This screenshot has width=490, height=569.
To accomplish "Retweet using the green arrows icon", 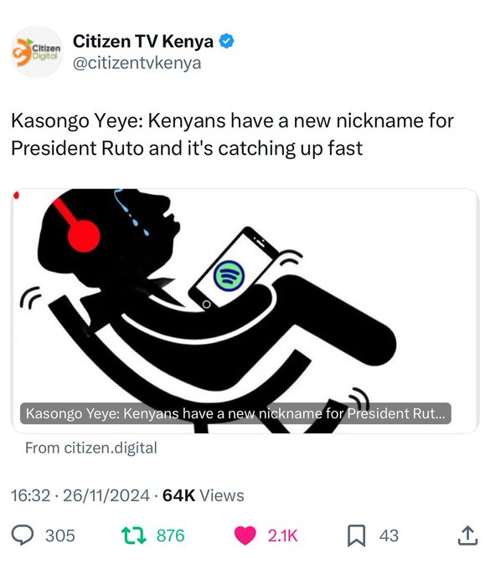I will pos(134,536).
